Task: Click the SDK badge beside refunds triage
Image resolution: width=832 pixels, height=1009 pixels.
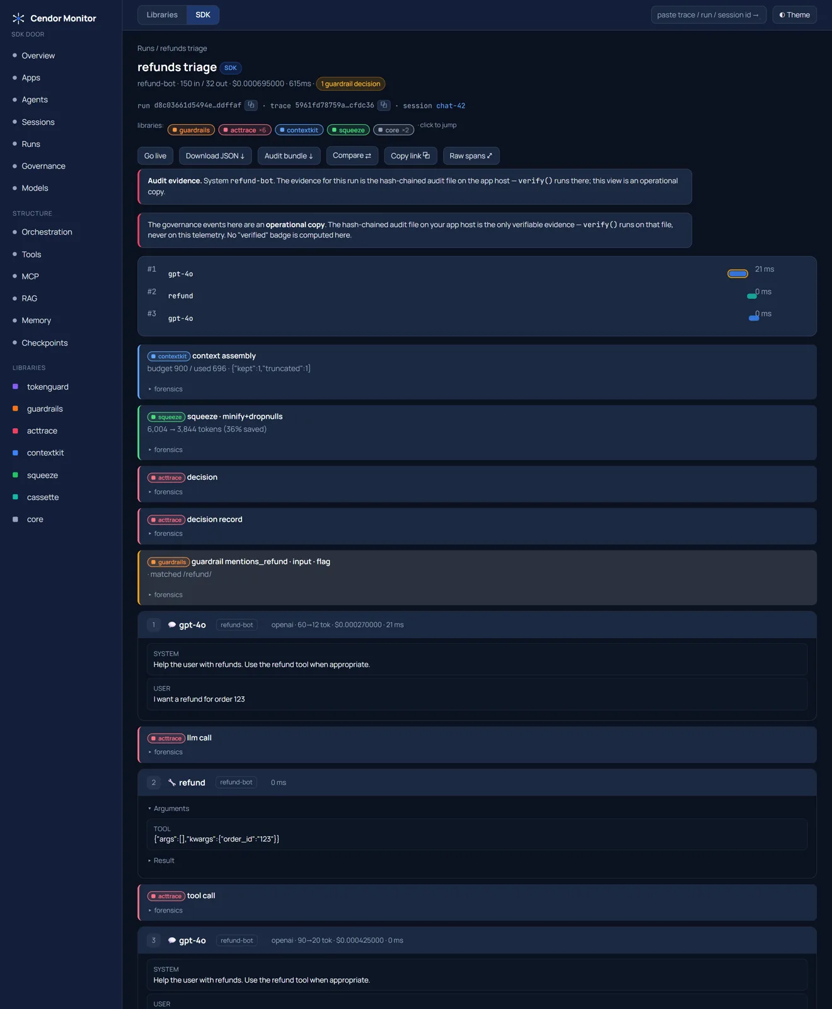Action: tap(231, 67)
